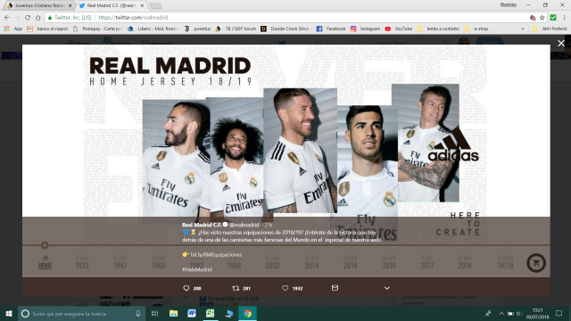
Task: Bookmark this page with the star icon
Action: click(x=542, y=18)
